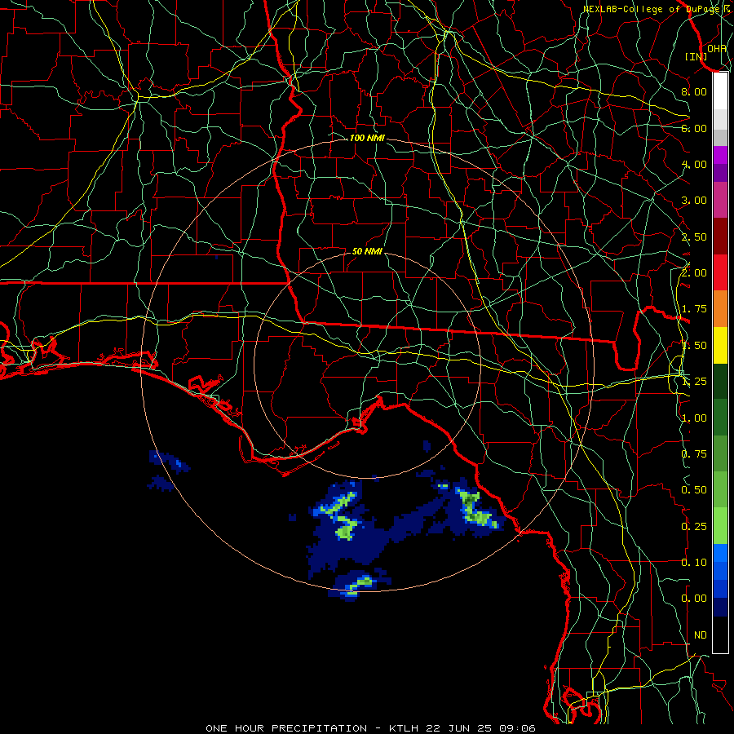Select the 0.50 scale label
The height and width of the screenshot is (734, 734).
[x=694, y=490]
